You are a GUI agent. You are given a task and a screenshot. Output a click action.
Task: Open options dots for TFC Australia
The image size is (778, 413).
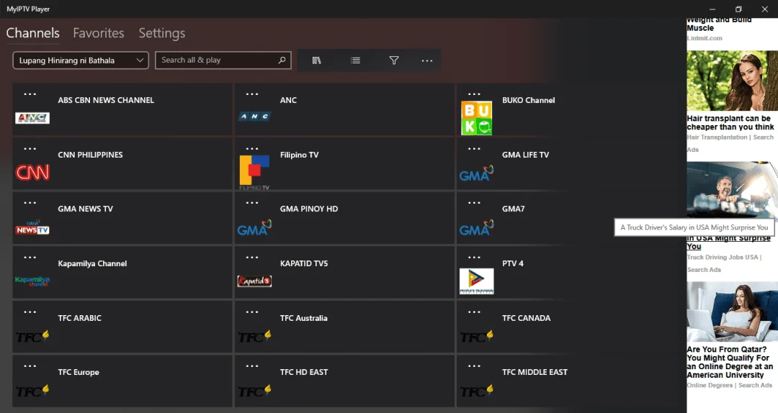point(252,312)
